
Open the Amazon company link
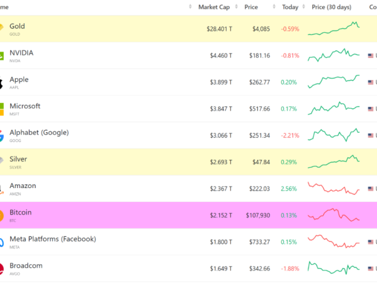tap(23, 186)
